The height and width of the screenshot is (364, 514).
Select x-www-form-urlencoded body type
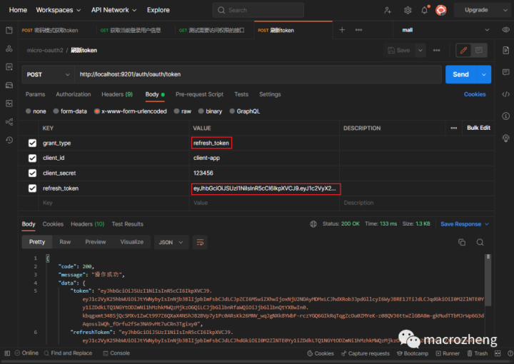click(97, 111)
